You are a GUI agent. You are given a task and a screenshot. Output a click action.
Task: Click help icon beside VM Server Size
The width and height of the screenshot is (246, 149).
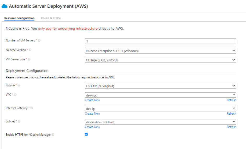(29, 59)
